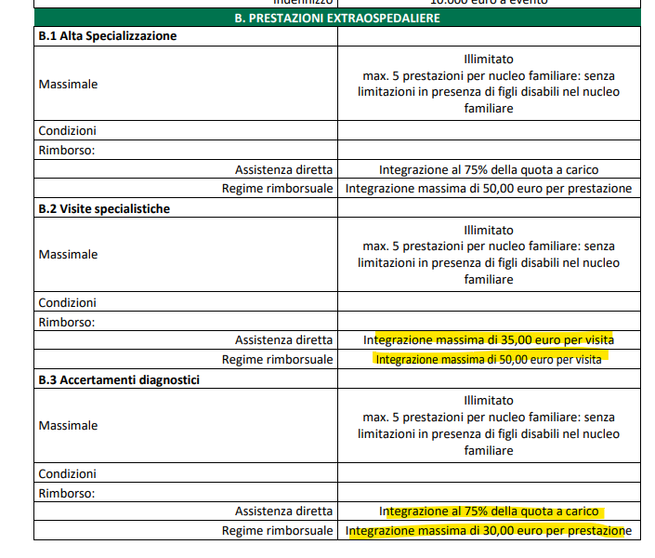
Task: Select the 'B.3 Accertamenti diagnostici' heading
Action: 119,379
